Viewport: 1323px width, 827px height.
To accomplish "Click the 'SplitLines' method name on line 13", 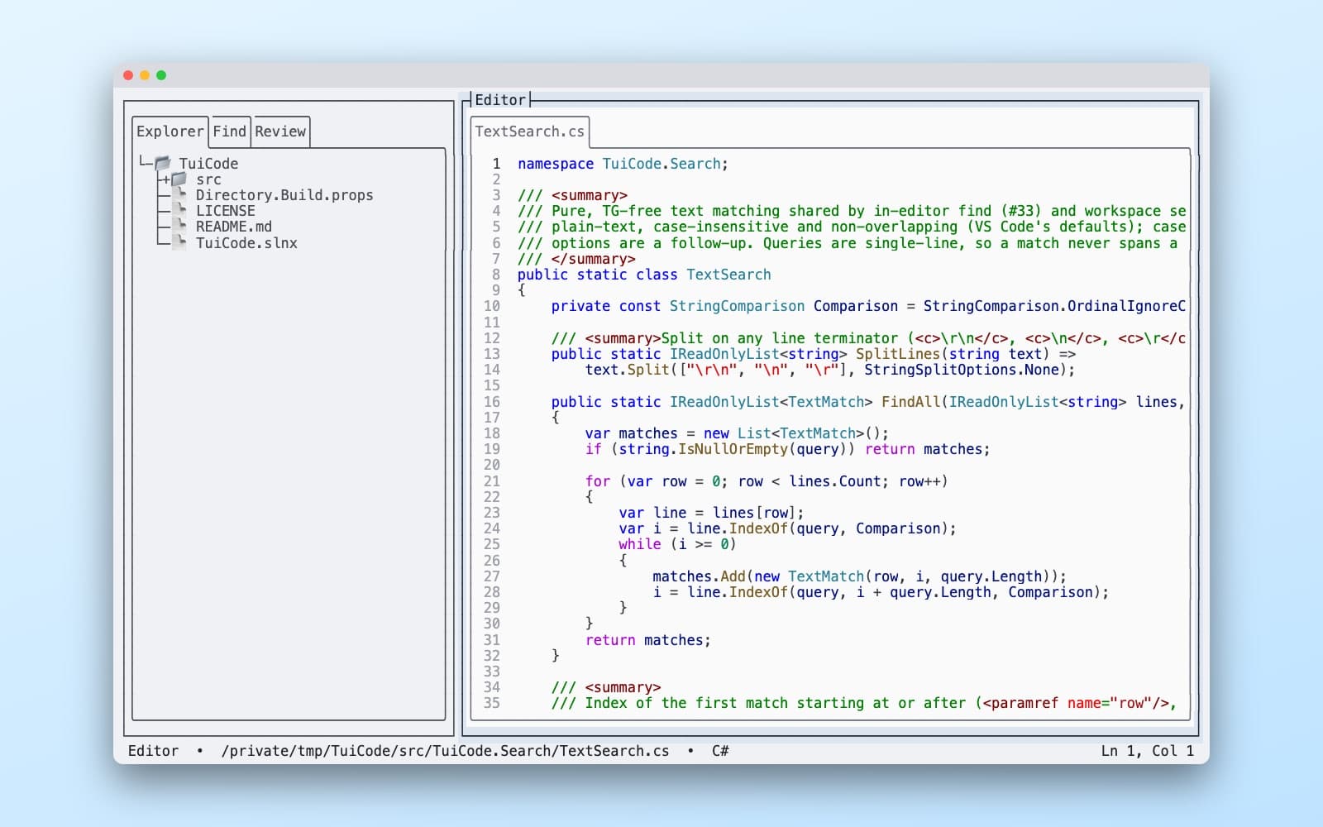I will coord(897,354).
